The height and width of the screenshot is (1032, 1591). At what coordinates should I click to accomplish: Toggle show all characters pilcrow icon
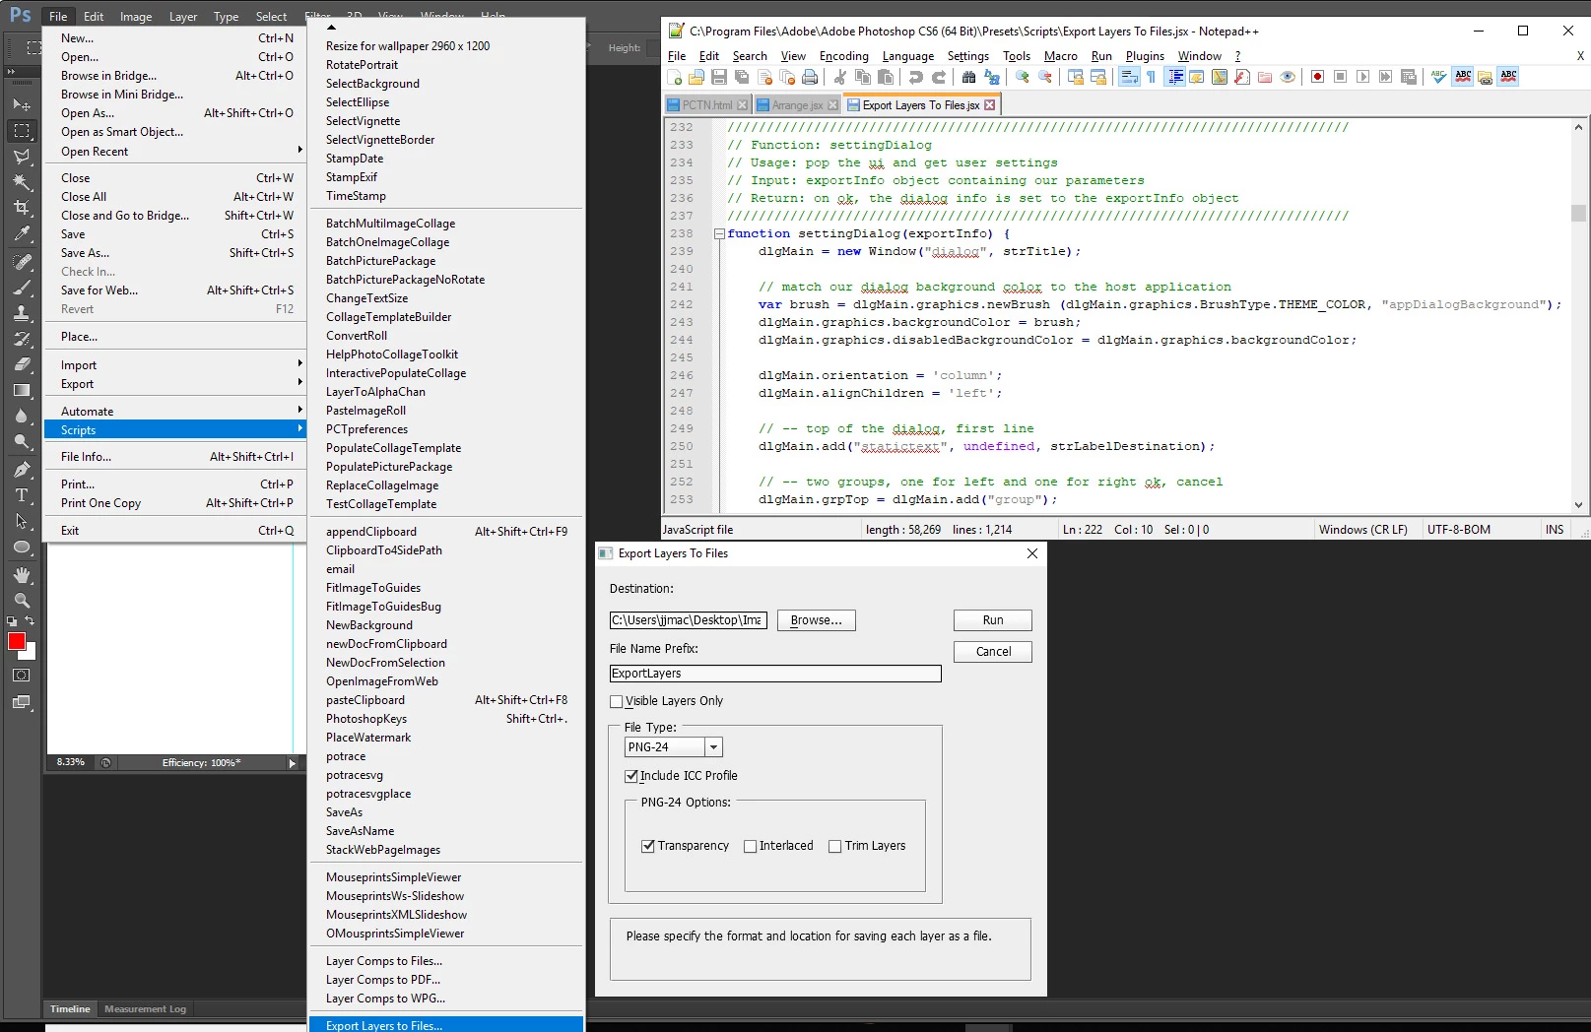[x=1152, y=77]
